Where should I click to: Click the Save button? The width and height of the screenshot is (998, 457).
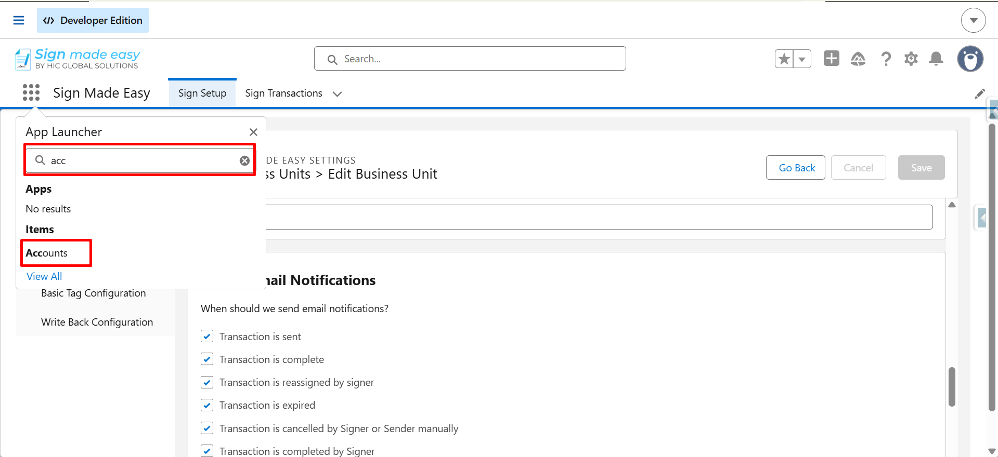[x=921, y=168]
